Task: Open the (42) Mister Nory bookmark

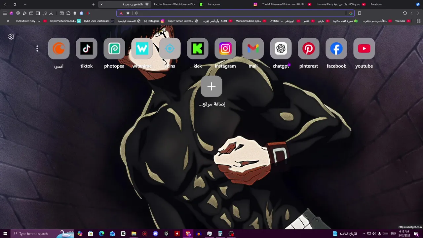Action: [x=31, y=21]
